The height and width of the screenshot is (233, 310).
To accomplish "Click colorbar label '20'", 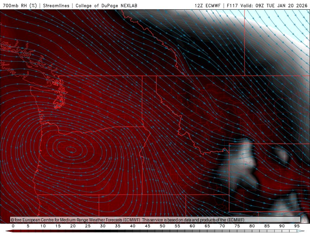I will pos(73,226).
